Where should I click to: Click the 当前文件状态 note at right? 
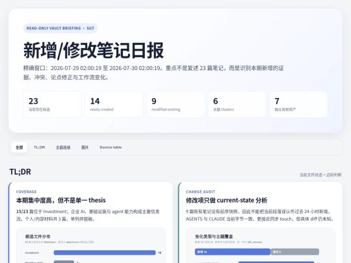tap(320, 175)
